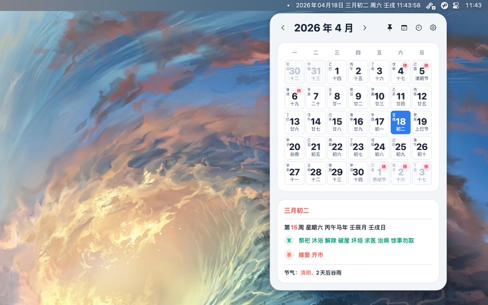Screen dimensions: 488x305
Task: Click the clock icon in calendar header
Action: pyautogui.click(x=418, y=27)
